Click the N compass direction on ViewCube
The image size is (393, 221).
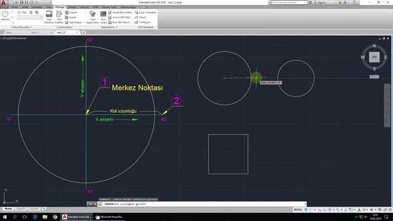374,46
